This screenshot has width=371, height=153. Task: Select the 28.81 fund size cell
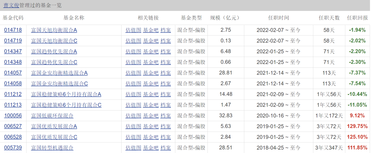coord(226,73)
